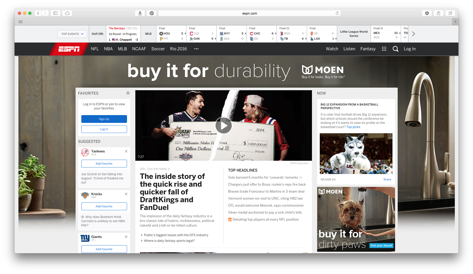The height and width of the screenshot is (274, 473).
Task: Click the right chevron to see more scores
Action: coord(413,34)
